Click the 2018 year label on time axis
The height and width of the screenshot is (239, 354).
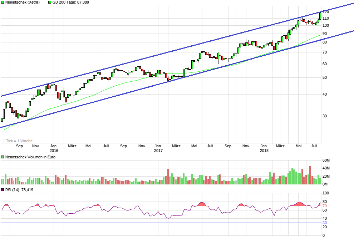point(264,151)
